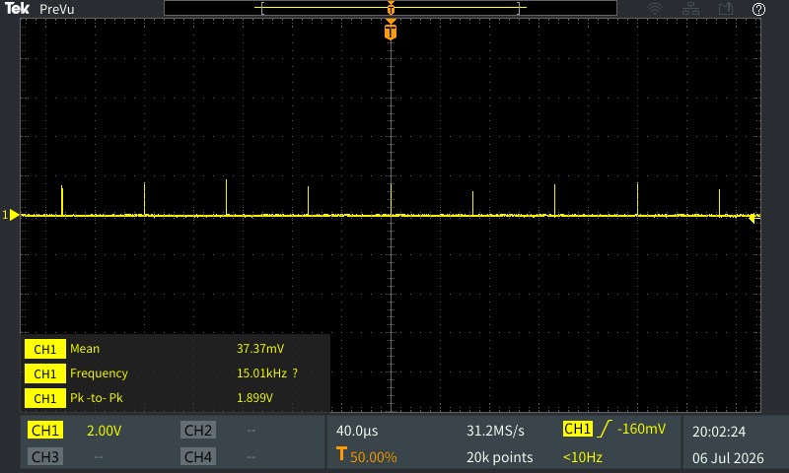Viewport: 789px width, 473px height.
Task: Select the CH1 Pk-to-Pk measurement row
Action: [176, 398]
